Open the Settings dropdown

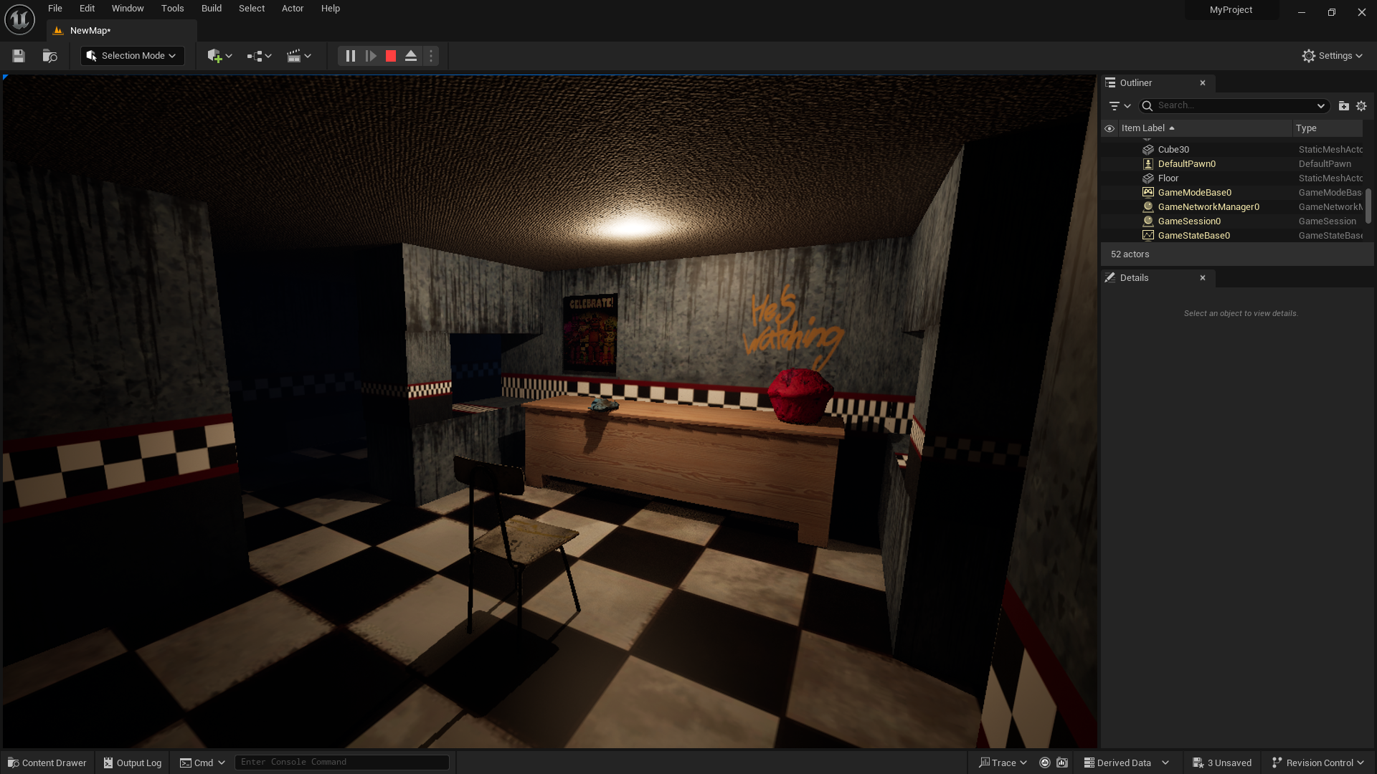pyautogui.click(x=1333, y=56)
